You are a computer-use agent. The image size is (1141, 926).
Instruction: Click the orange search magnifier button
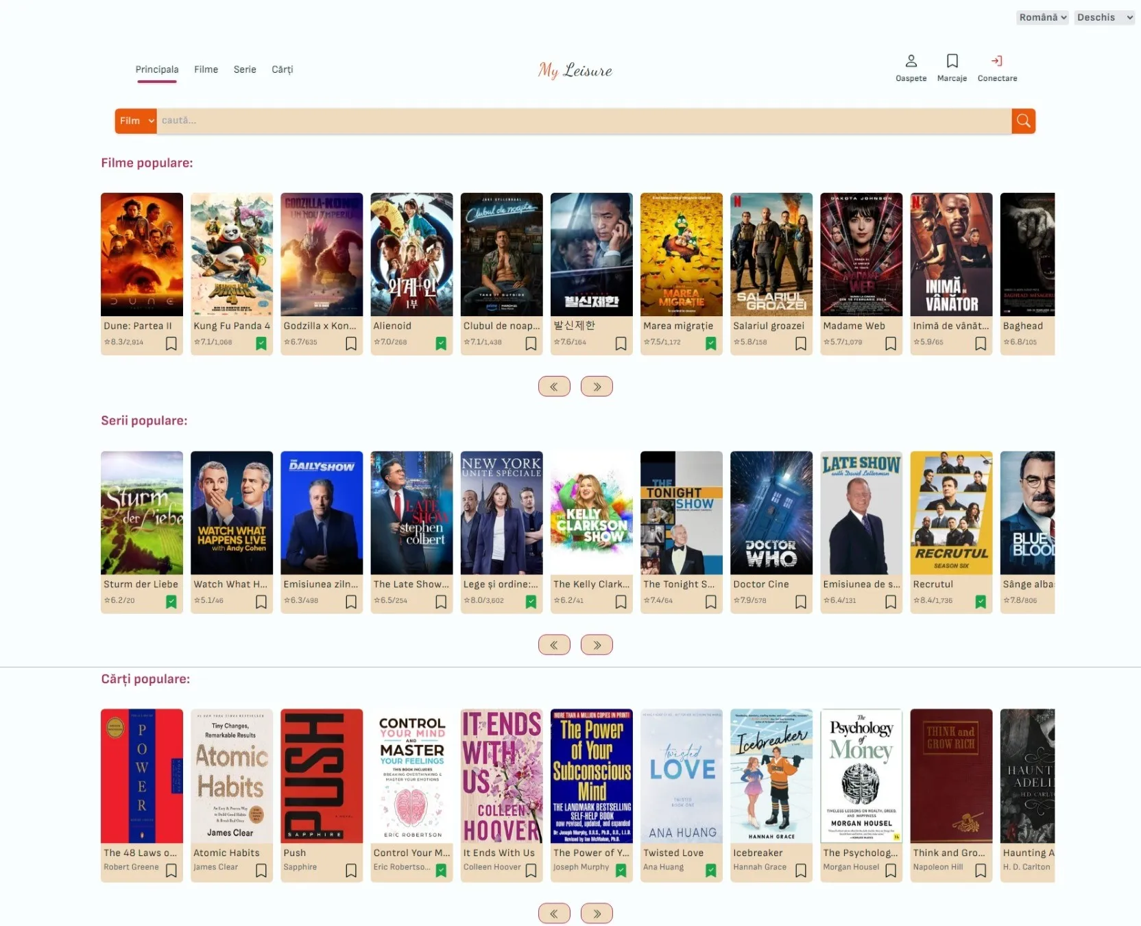[x=1023, y=121]
